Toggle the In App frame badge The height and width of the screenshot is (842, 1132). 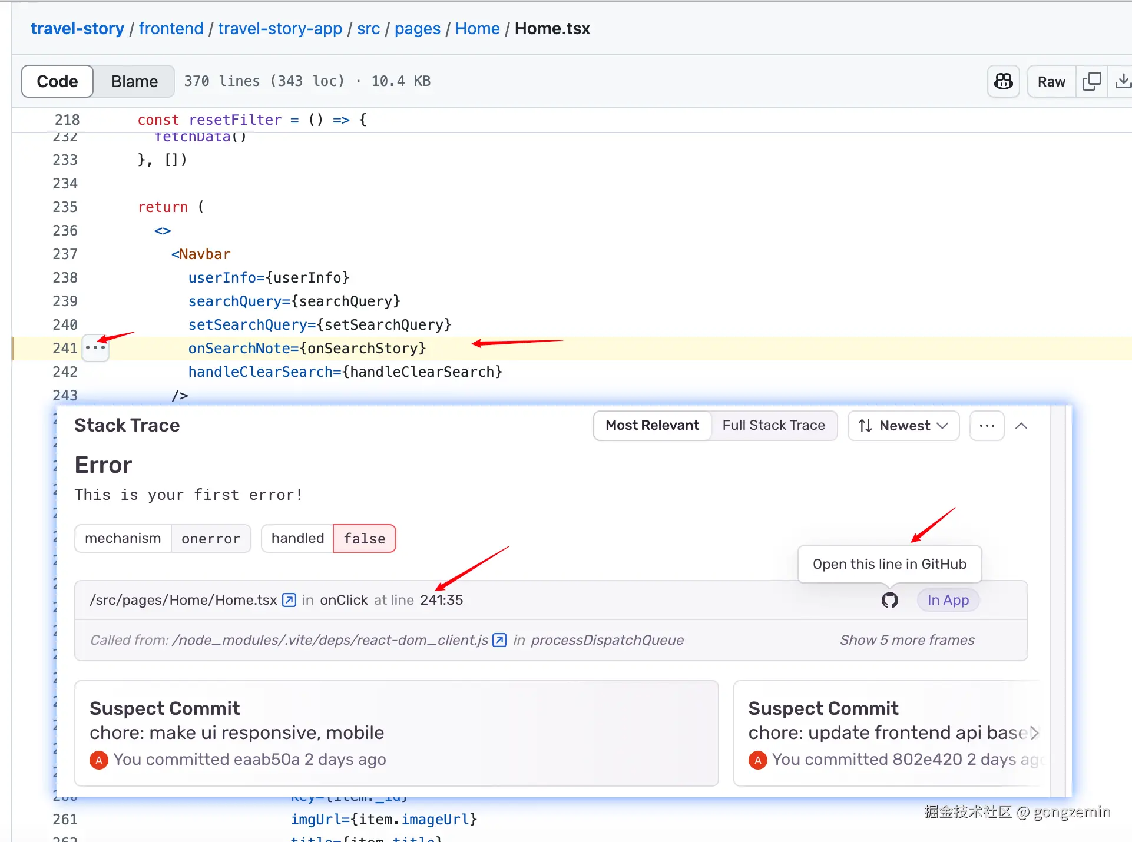pos(948,600)
